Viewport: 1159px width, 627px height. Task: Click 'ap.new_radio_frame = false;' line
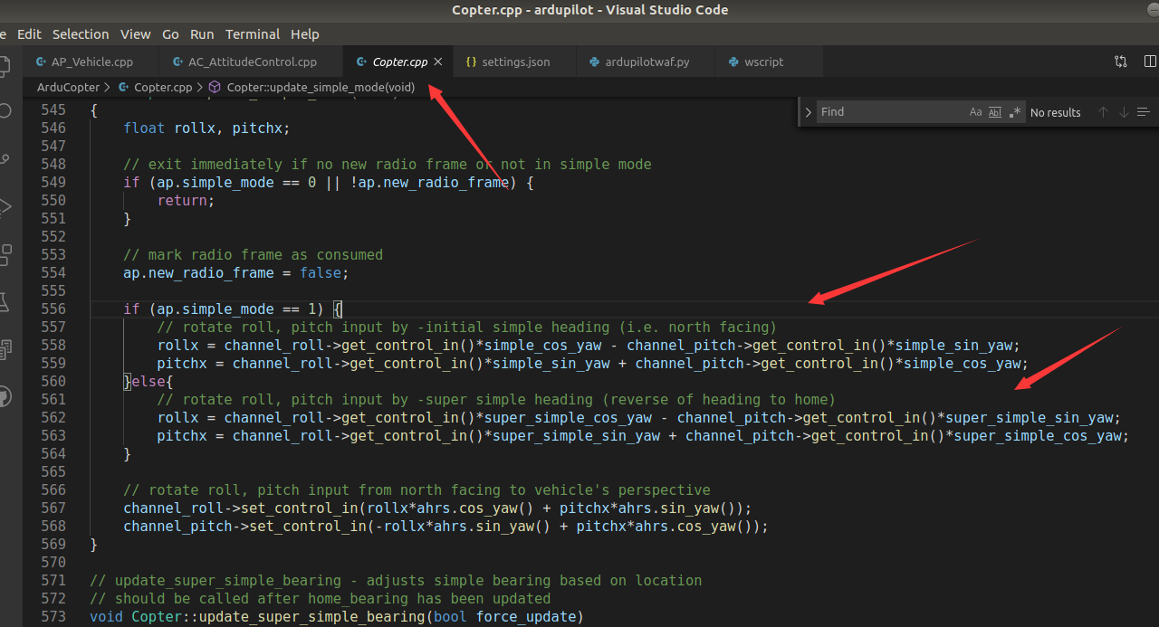(x=235, y=272)
